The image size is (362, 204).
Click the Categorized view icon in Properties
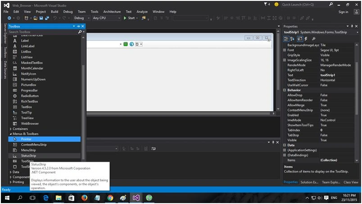(286, 39)
